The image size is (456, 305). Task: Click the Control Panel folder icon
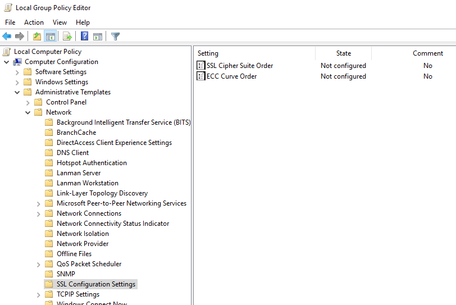[x=38, y=102]
